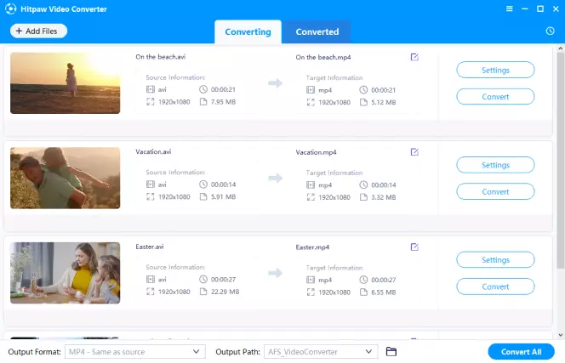Click source duration clock icon of On the beach.avi

pos(203,89)
